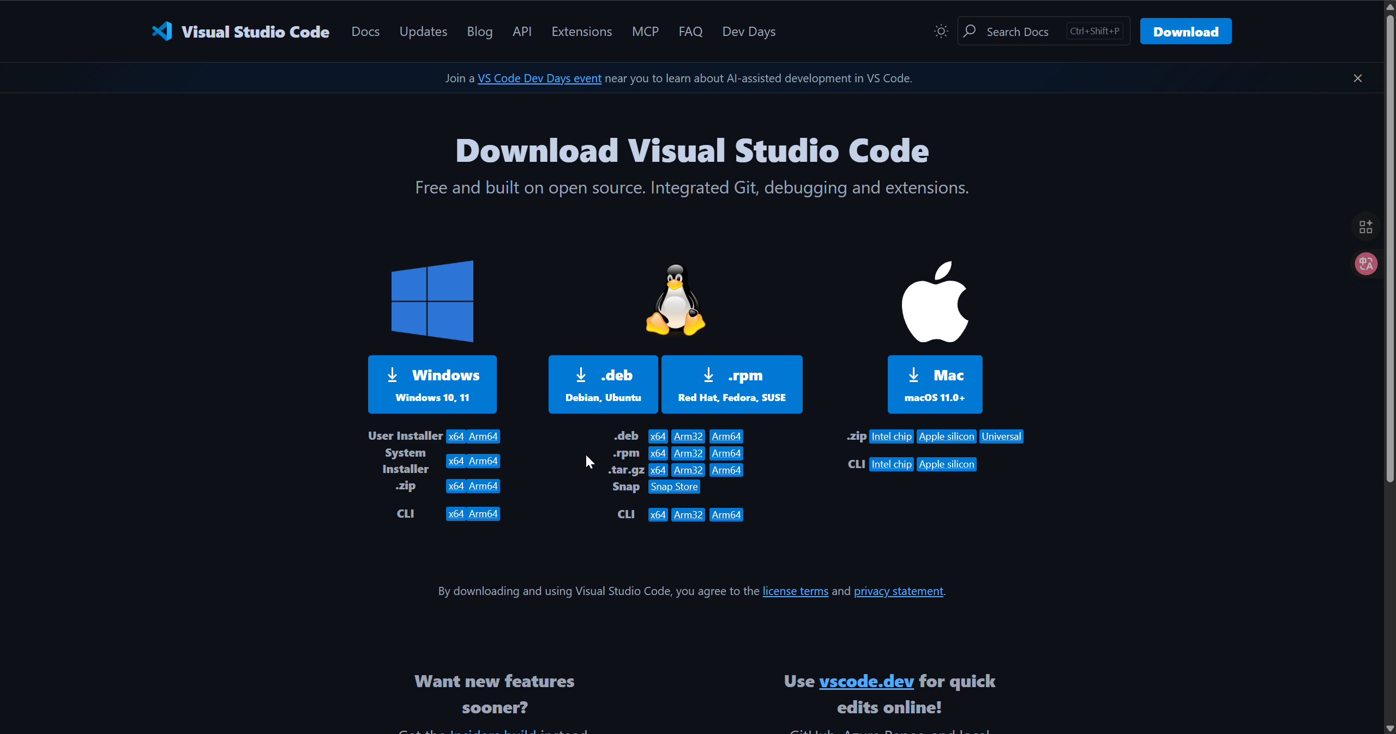
Task: Click the blue Download header button
Action: pos(1186,32)
